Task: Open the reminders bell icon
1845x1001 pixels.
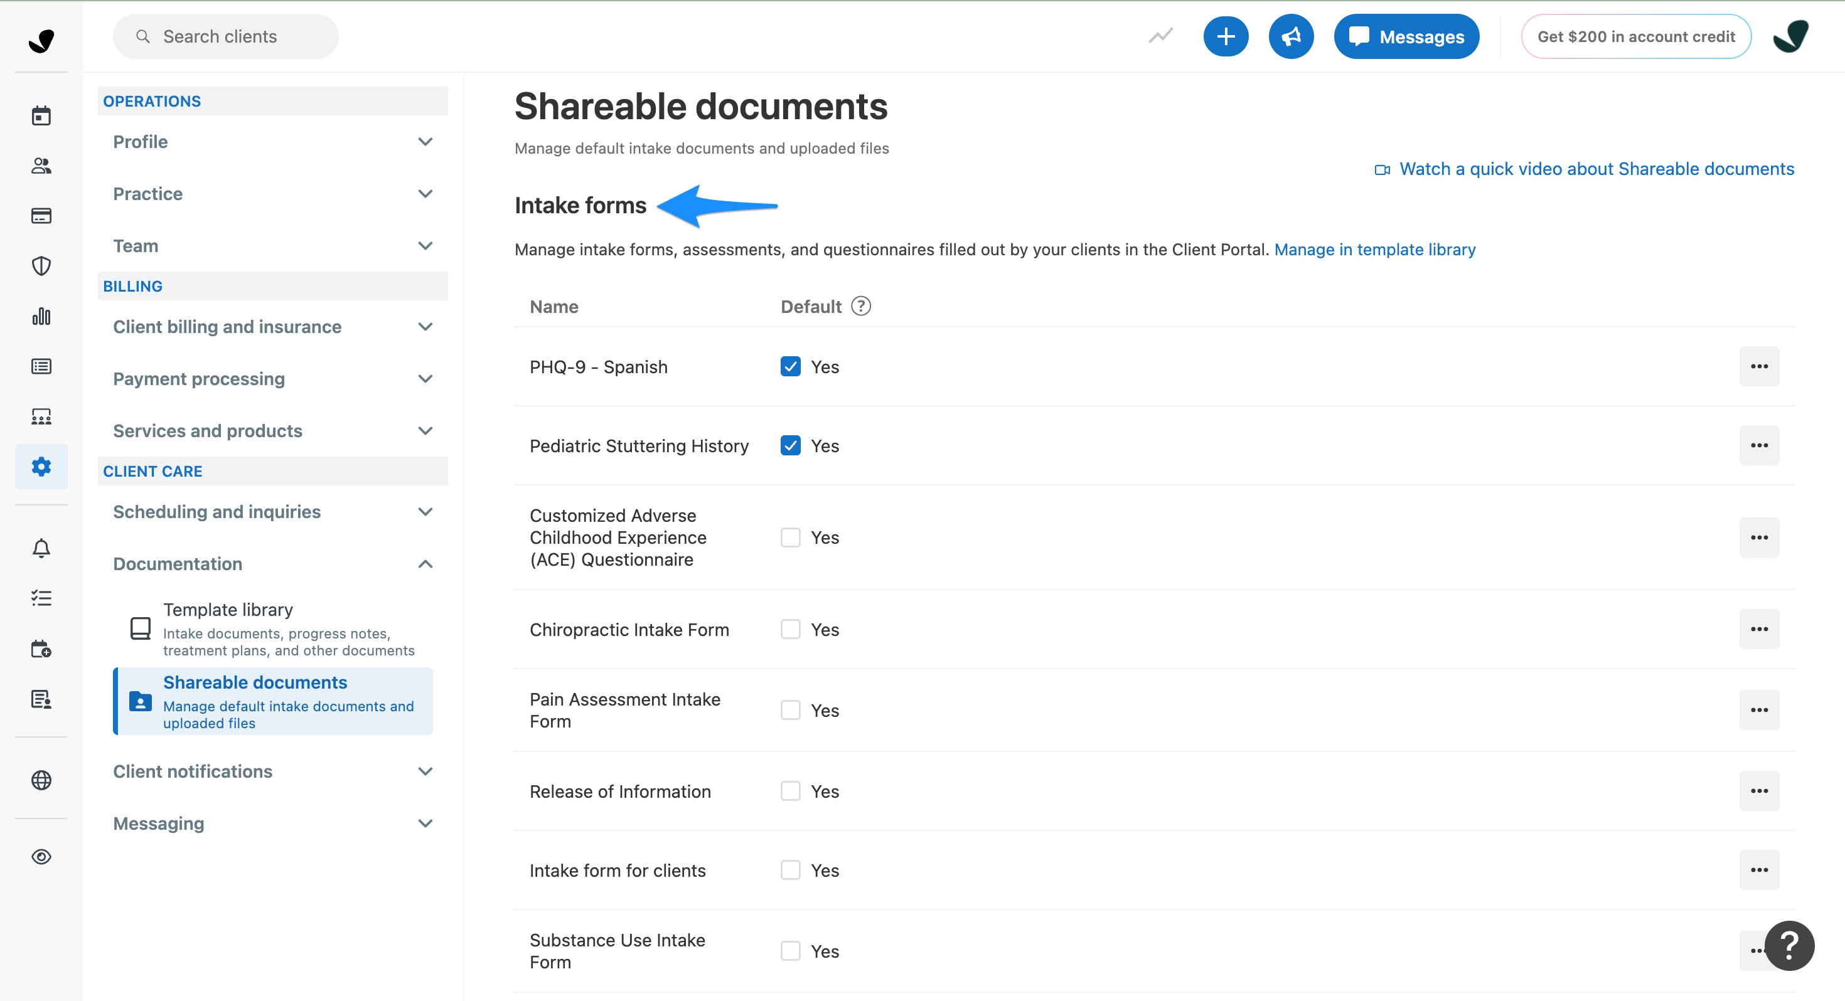Action: pyautogui.click(x=41, y=548)
